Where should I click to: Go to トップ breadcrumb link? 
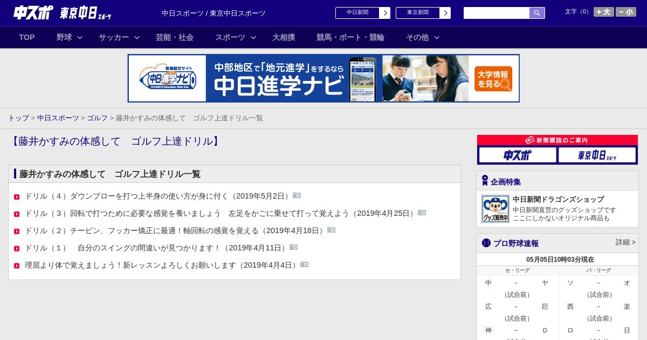click(18, 118)
